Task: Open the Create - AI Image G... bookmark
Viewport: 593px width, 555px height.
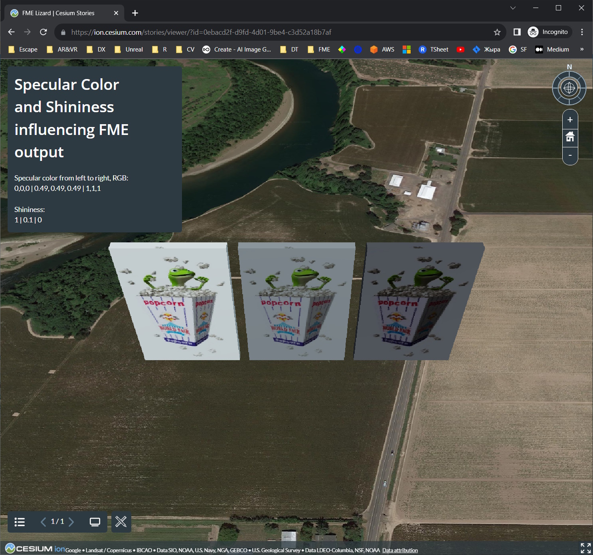Action: click(237, 50)
